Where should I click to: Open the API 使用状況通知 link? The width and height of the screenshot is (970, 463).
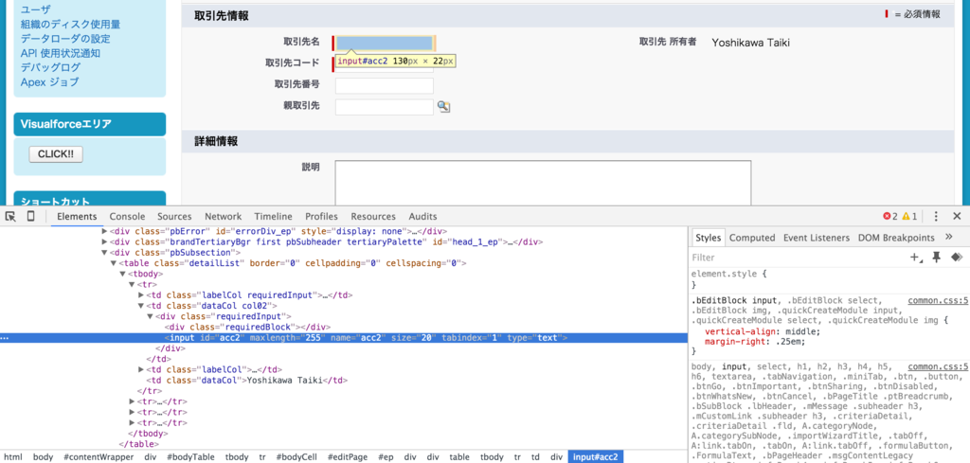61,53
